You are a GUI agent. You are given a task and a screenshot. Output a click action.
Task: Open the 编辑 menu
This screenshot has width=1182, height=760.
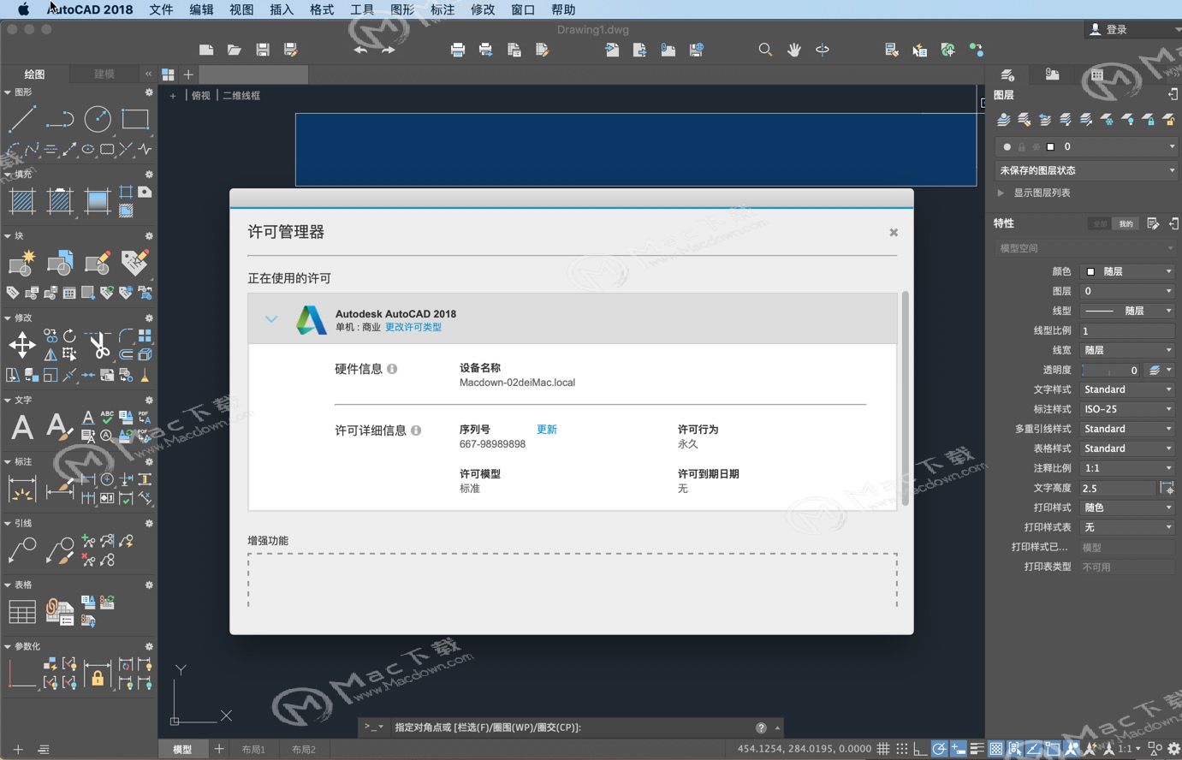pos(201,9)
